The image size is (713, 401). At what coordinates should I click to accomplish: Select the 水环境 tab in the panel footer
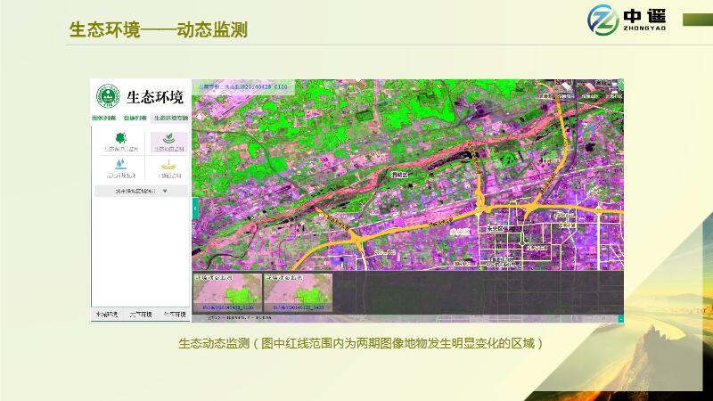(108, 315)
